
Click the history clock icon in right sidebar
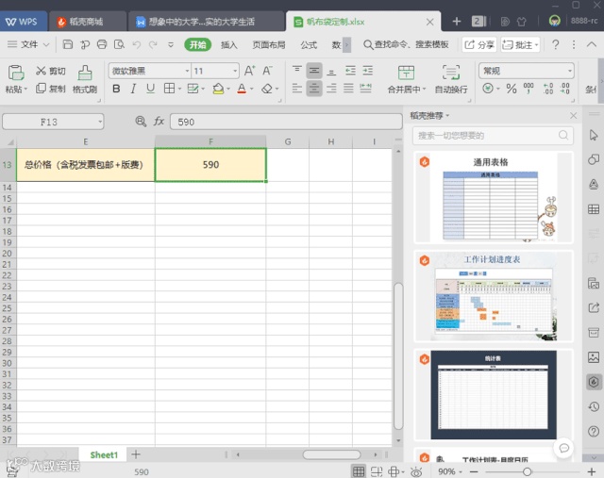pos(594,406)
